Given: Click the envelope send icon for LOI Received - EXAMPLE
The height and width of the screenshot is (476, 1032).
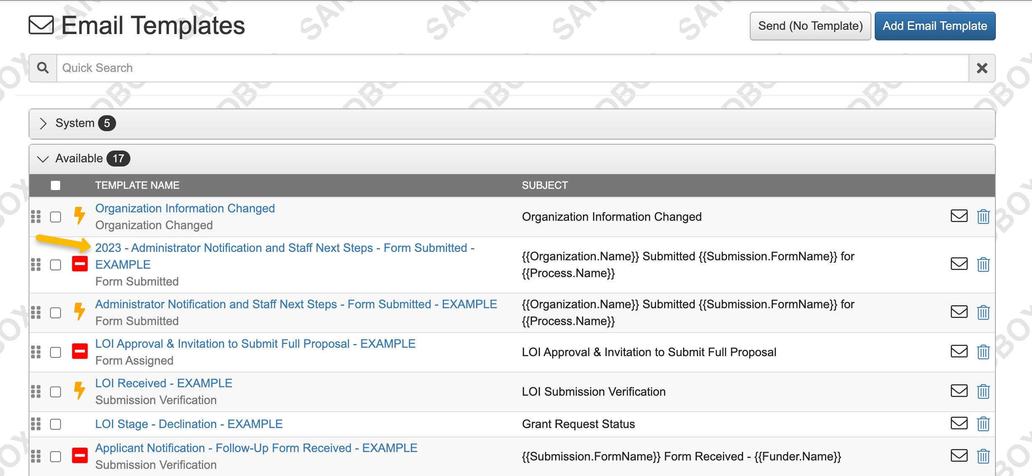Looking at the screenshot, I should 959,391.
